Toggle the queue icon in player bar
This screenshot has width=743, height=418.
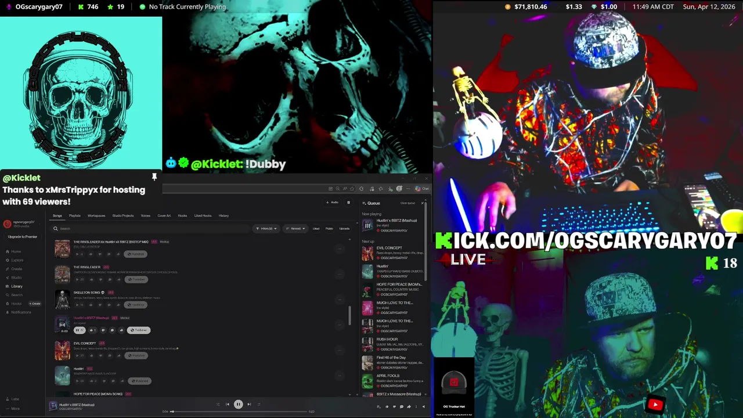[378, 406]
